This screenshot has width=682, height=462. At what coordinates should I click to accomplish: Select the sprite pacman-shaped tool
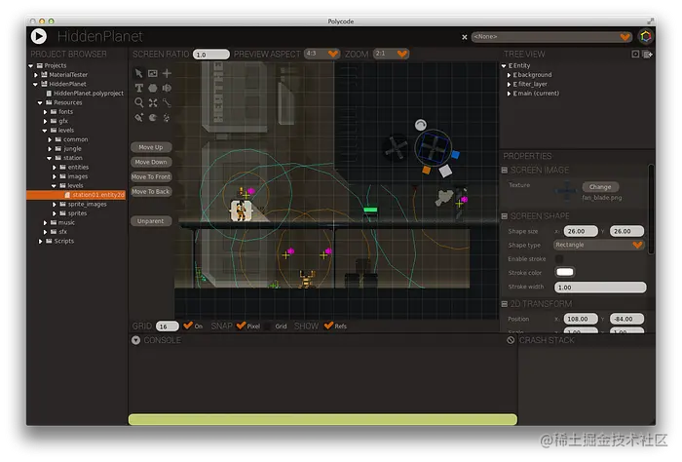point(153,118)
